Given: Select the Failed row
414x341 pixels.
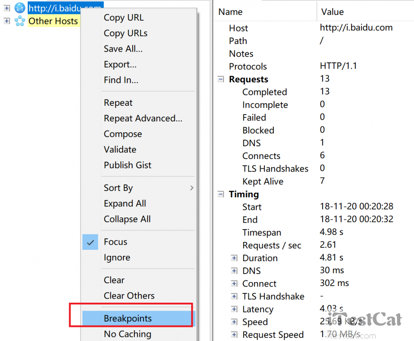Looking at the screenshot, I should click(x=314, y=117).
